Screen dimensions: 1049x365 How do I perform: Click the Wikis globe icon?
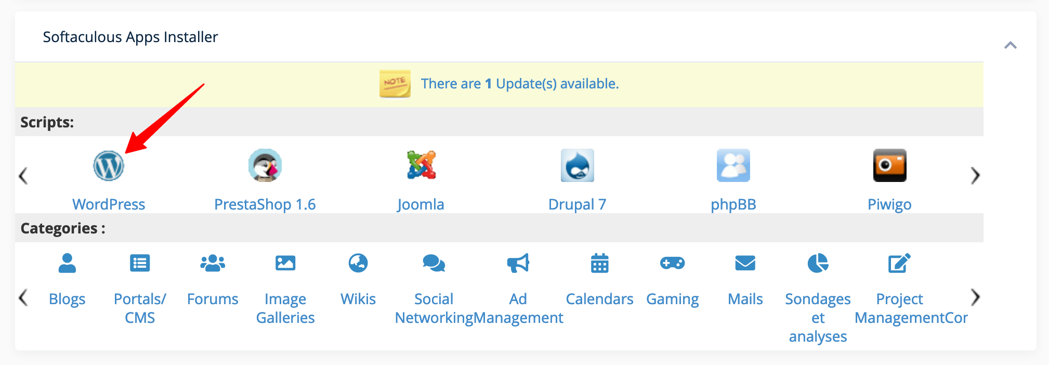point(358,263)
